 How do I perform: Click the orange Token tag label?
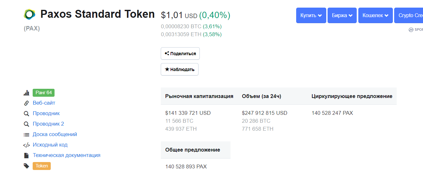coord(42,166)
